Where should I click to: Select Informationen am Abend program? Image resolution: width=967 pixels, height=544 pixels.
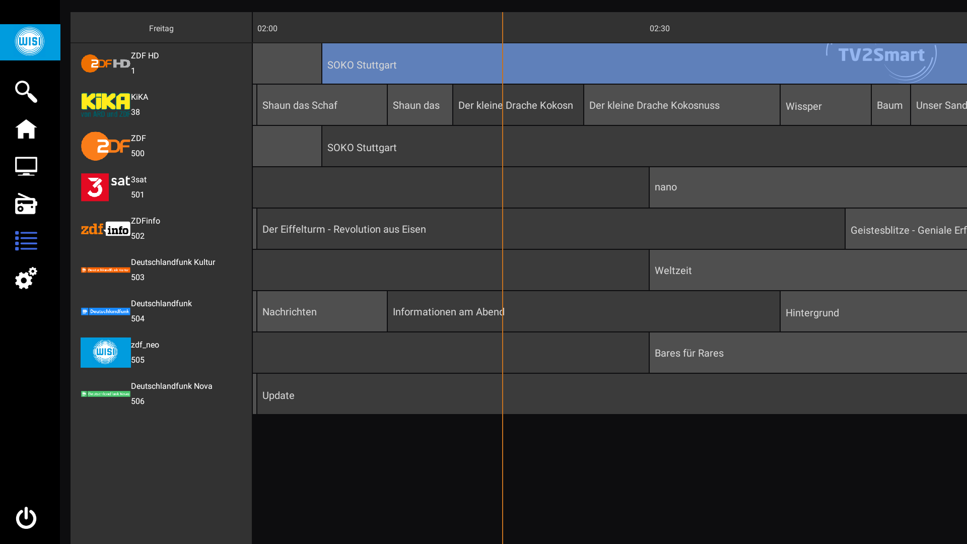(x=583, y=312)
